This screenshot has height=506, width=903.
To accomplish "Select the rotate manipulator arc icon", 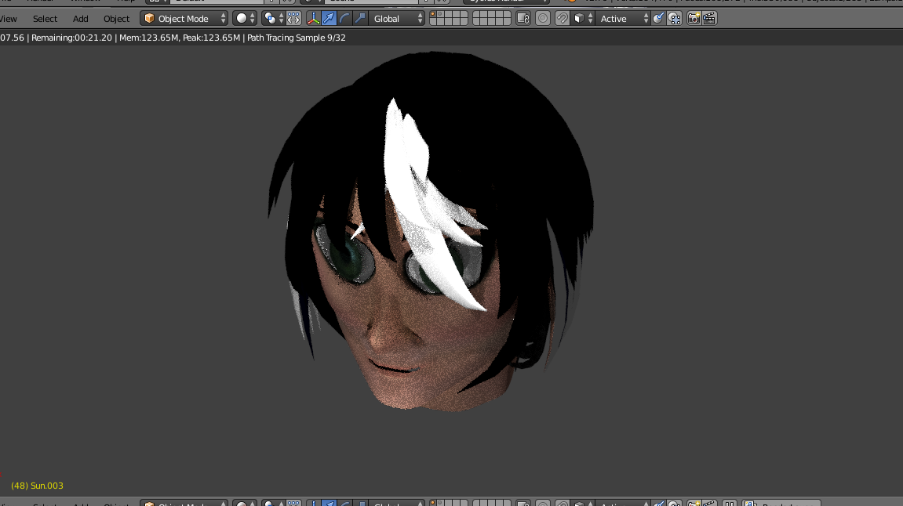I will click(x=345, y=18).
